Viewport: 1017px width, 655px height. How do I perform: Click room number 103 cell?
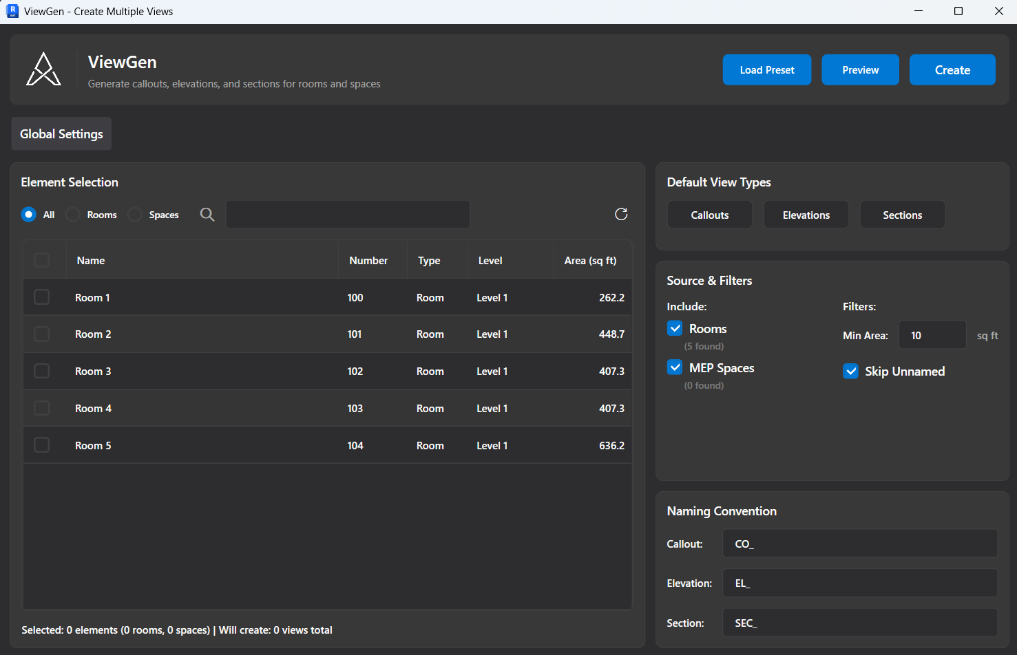click(355, 409)
